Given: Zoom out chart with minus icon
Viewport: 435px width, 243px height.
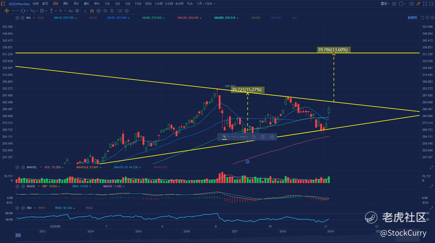Looking at the screenshot, I should (427, 18).
